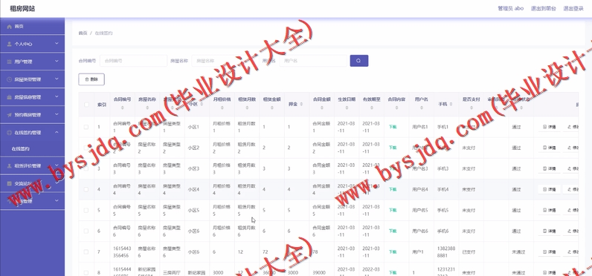Open 详情 for row 1

(x=550, y=127)
